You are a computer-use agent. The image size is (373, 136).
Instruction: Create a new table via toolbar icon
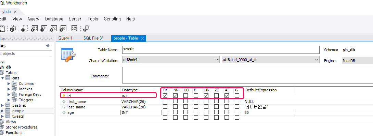pos(35,28)
